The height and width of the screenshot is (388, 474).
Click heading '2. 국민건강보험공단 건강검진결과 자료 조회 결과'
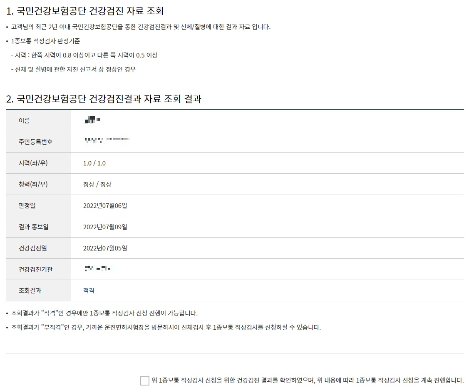(104, 99)
